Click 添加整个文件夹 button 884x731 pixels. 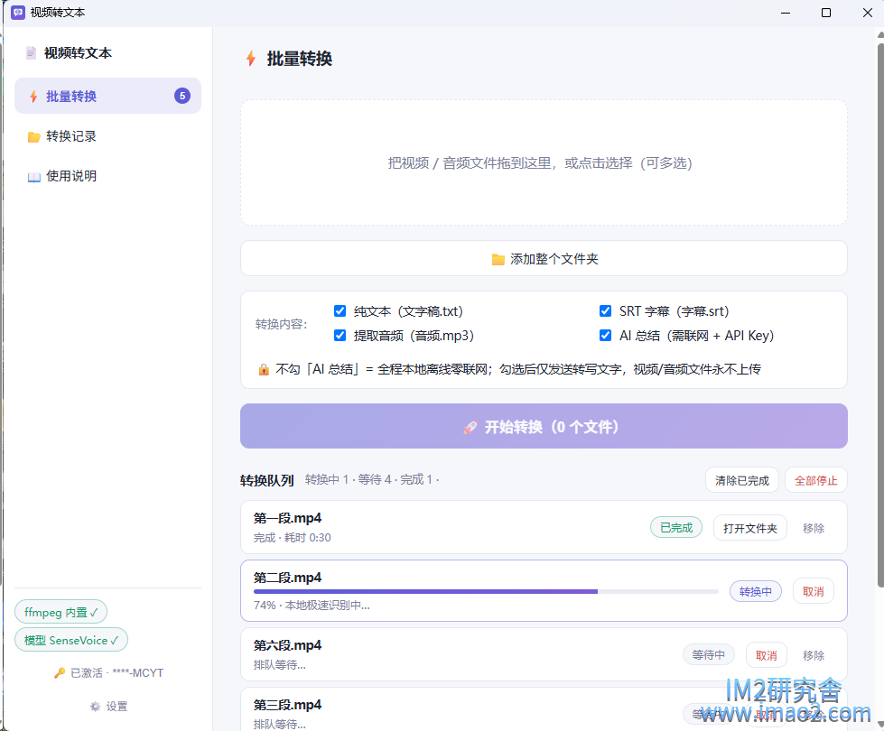(x=544, y=259)
